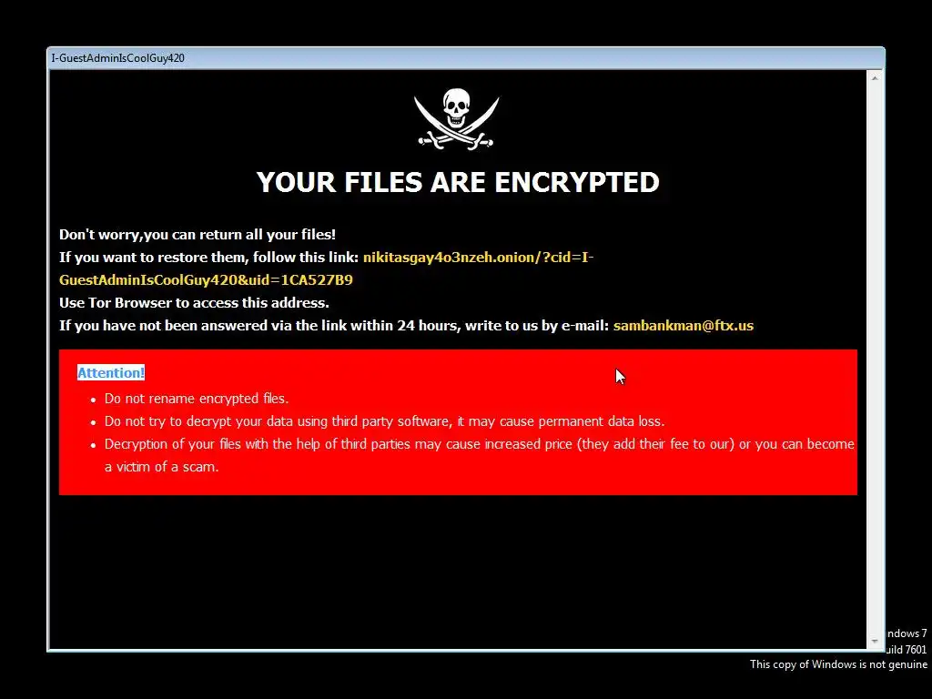Viewport: 932px width, 699px height.
Task: Click the YOUR FILES ARE ENCRYPTED headline
Action: pyautogui.click(x=458, y=182)
